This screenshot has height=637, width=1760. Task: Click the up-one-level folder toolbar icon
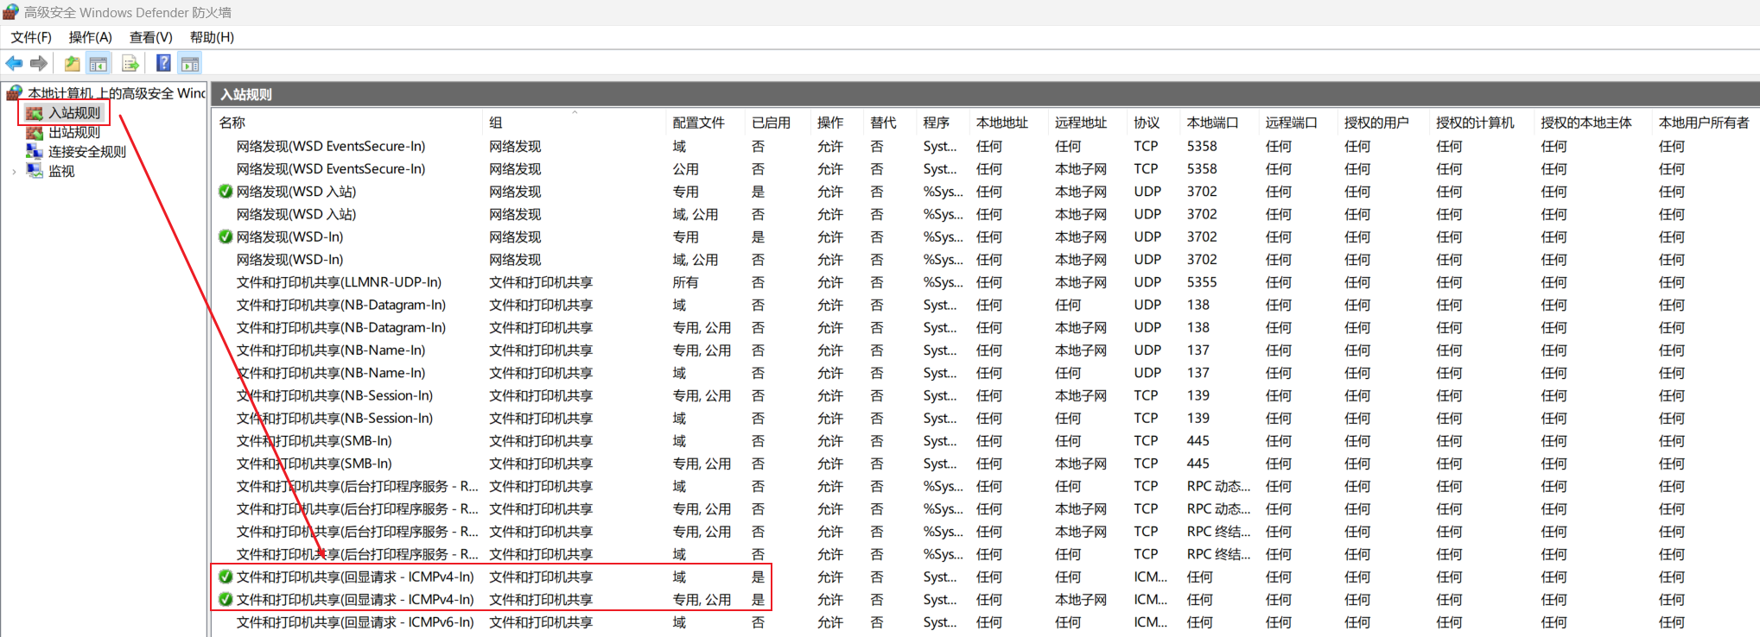coord(73,63)
